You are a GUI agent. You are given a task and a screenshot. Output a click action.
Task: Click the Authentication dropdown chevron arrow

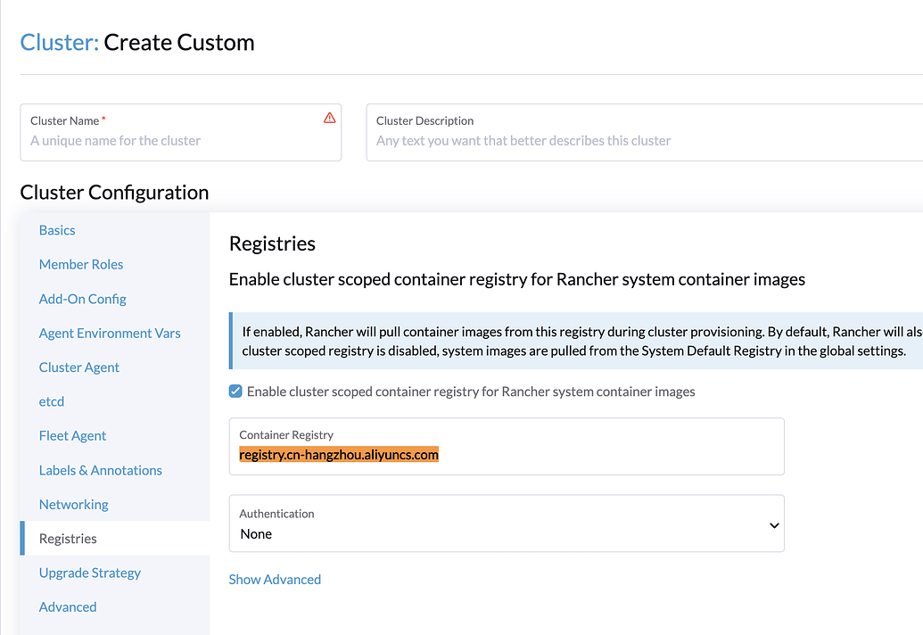tap(773, 525)
